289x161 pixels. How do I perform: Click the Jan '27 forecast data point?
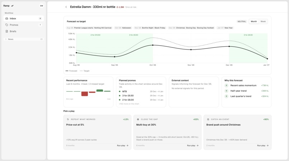[x=267, y=59]
